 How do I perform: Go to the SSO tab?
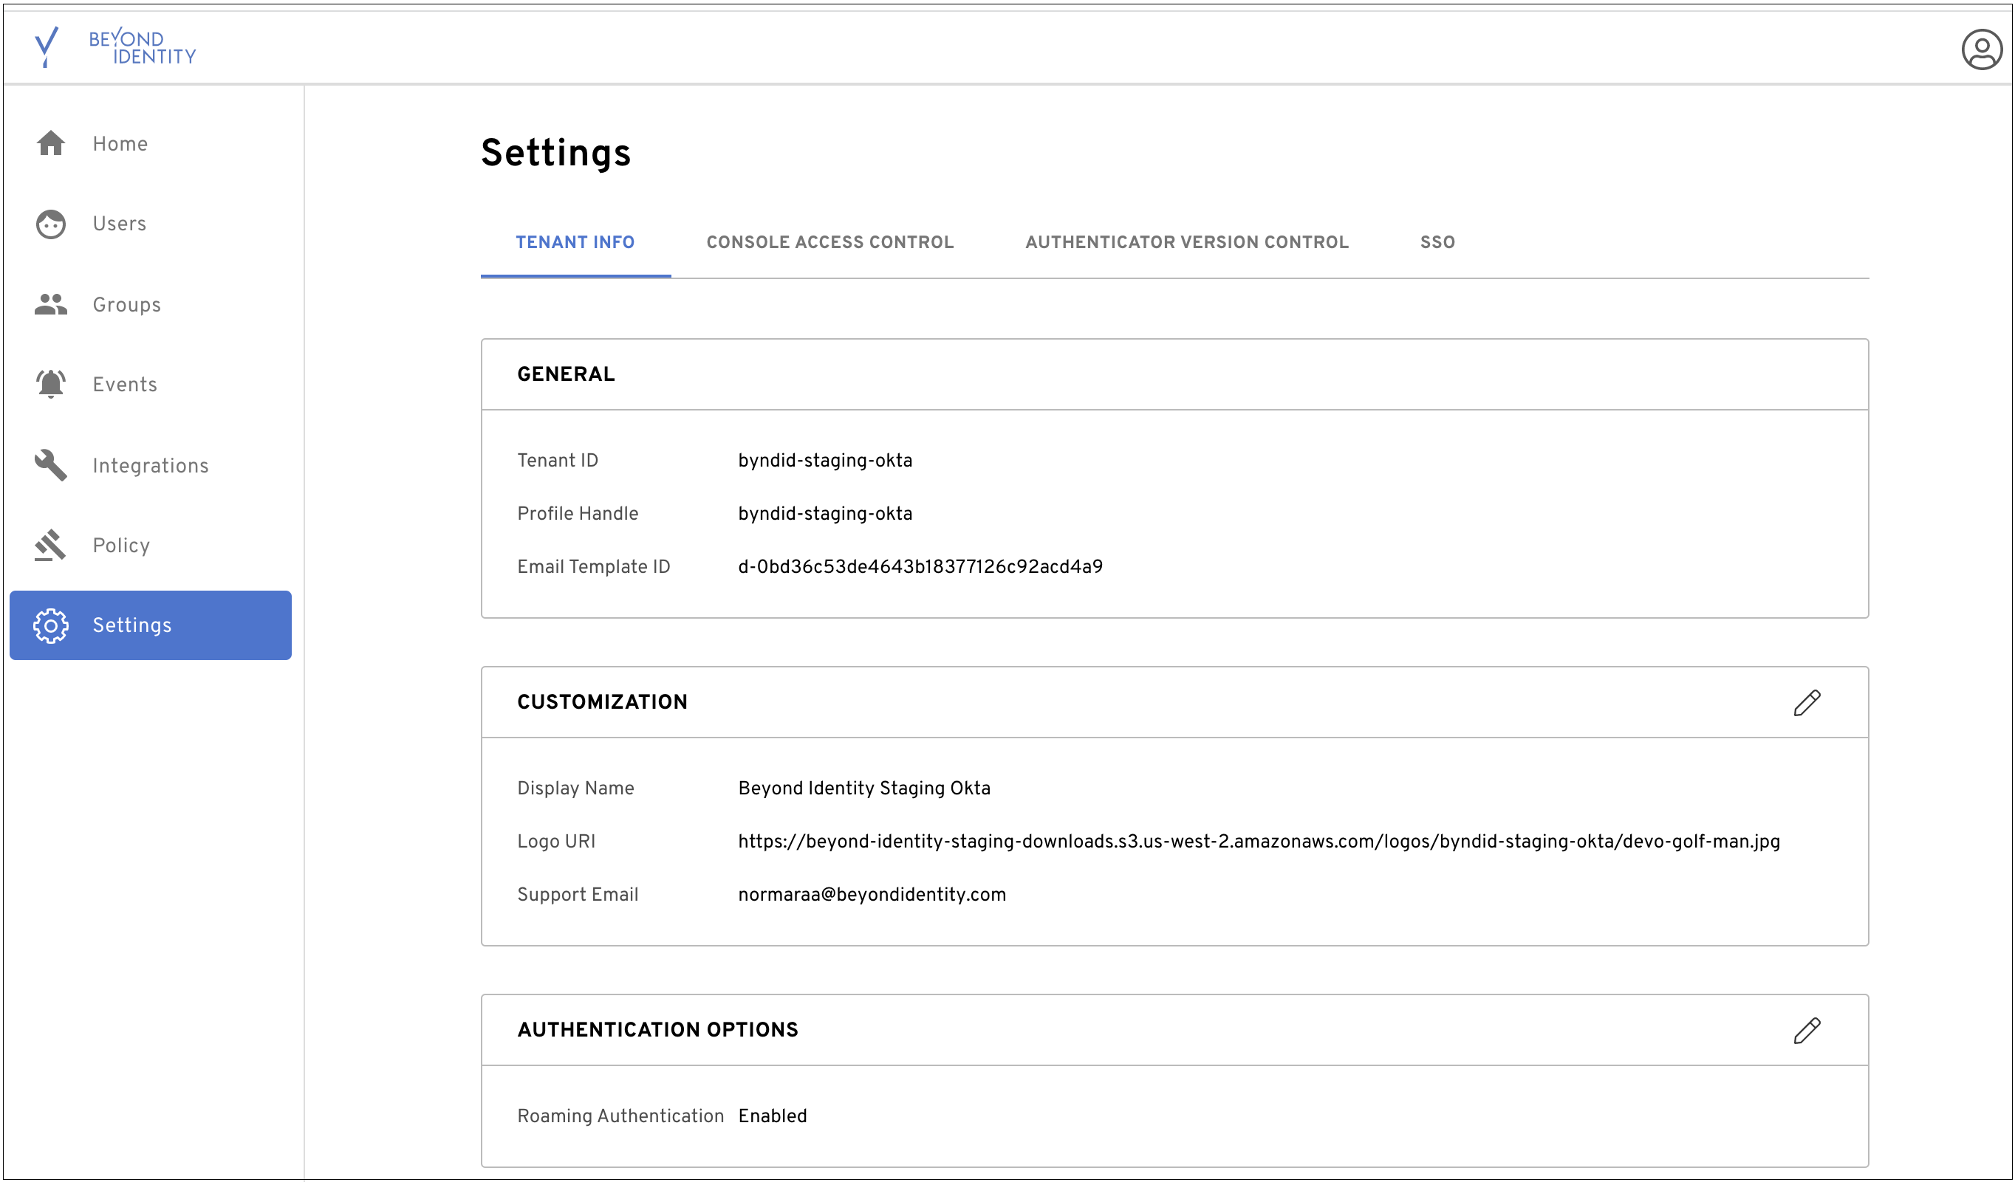(x=1437, y=242)
